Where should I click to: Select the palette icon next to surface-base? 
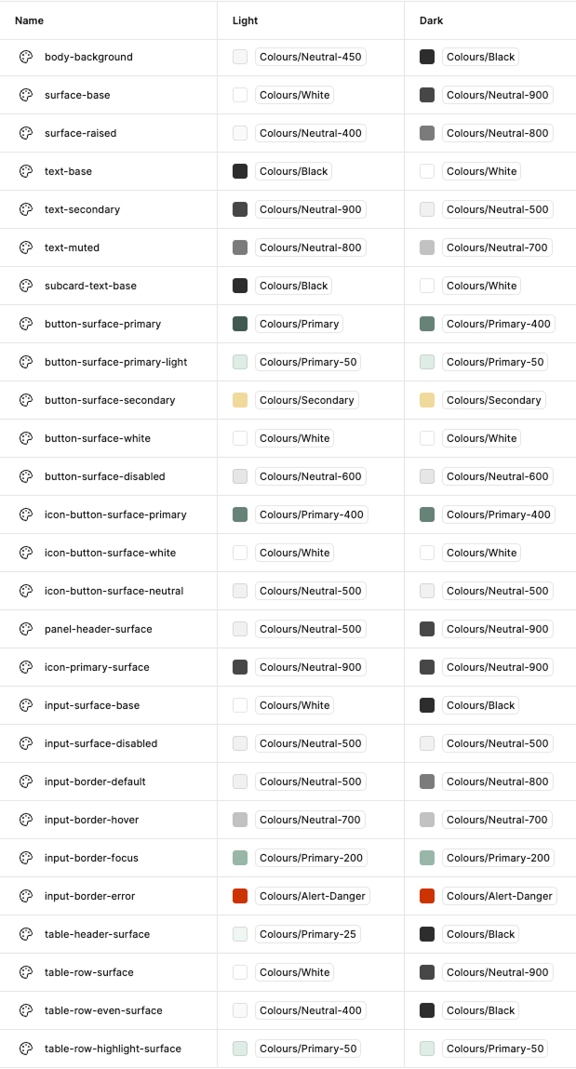[25, 95]
